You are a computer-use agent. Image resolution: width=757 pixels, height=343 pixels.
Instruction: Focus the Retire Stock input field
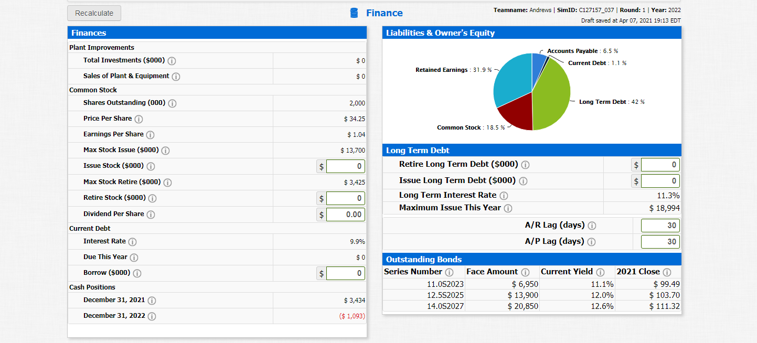345,198
